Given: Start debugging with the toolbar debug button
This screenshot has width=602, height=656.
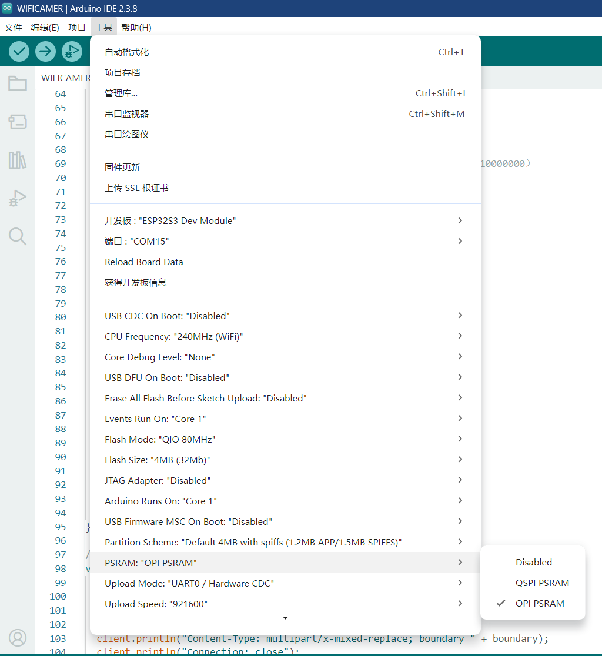Looking at the screenshot, I should click(72, 52).
